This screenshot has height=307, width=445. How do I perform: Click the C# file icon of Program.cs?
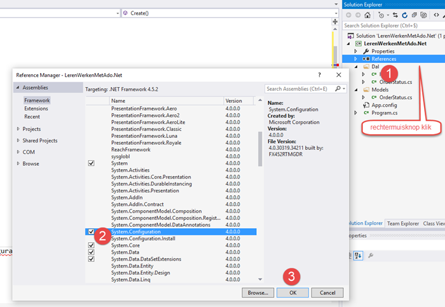(x=366, y=113)
